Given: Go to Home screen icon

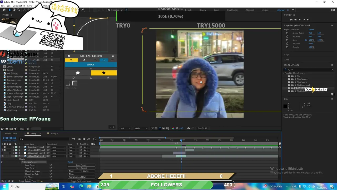Looking at the screenshot, I should (4, 10).
